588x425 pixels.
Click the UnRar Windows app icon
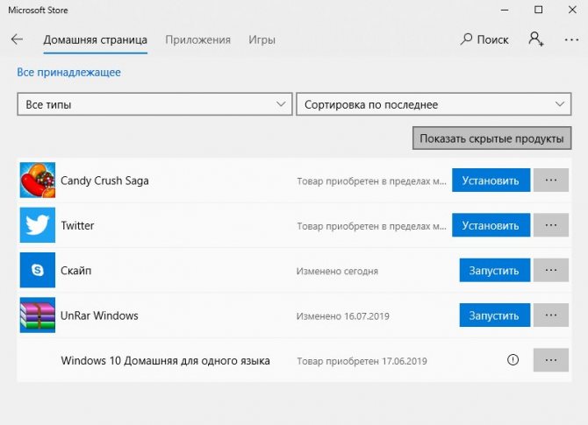[38, 315]
